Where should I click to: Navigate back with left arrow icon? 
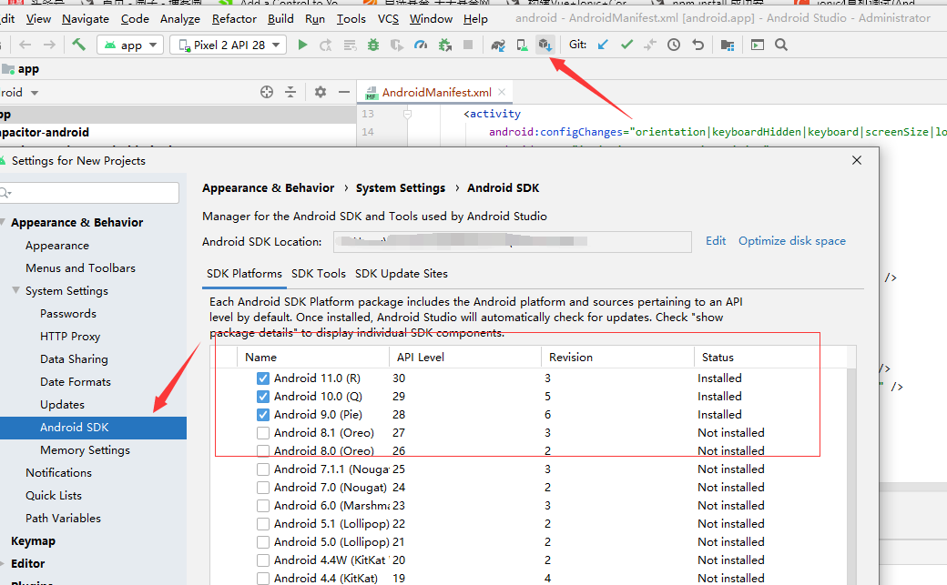tap(25, 45)
